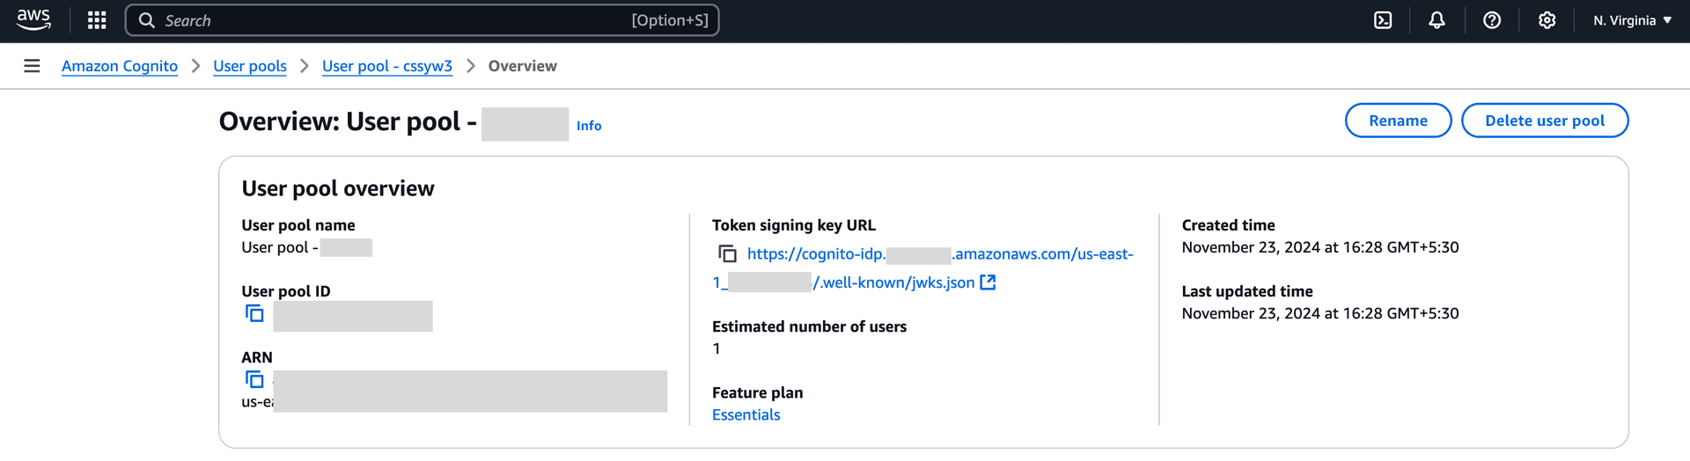Open the settings gear in top bar
Viewport: 1690px width, 461px height.
(x=1547, y=20)
